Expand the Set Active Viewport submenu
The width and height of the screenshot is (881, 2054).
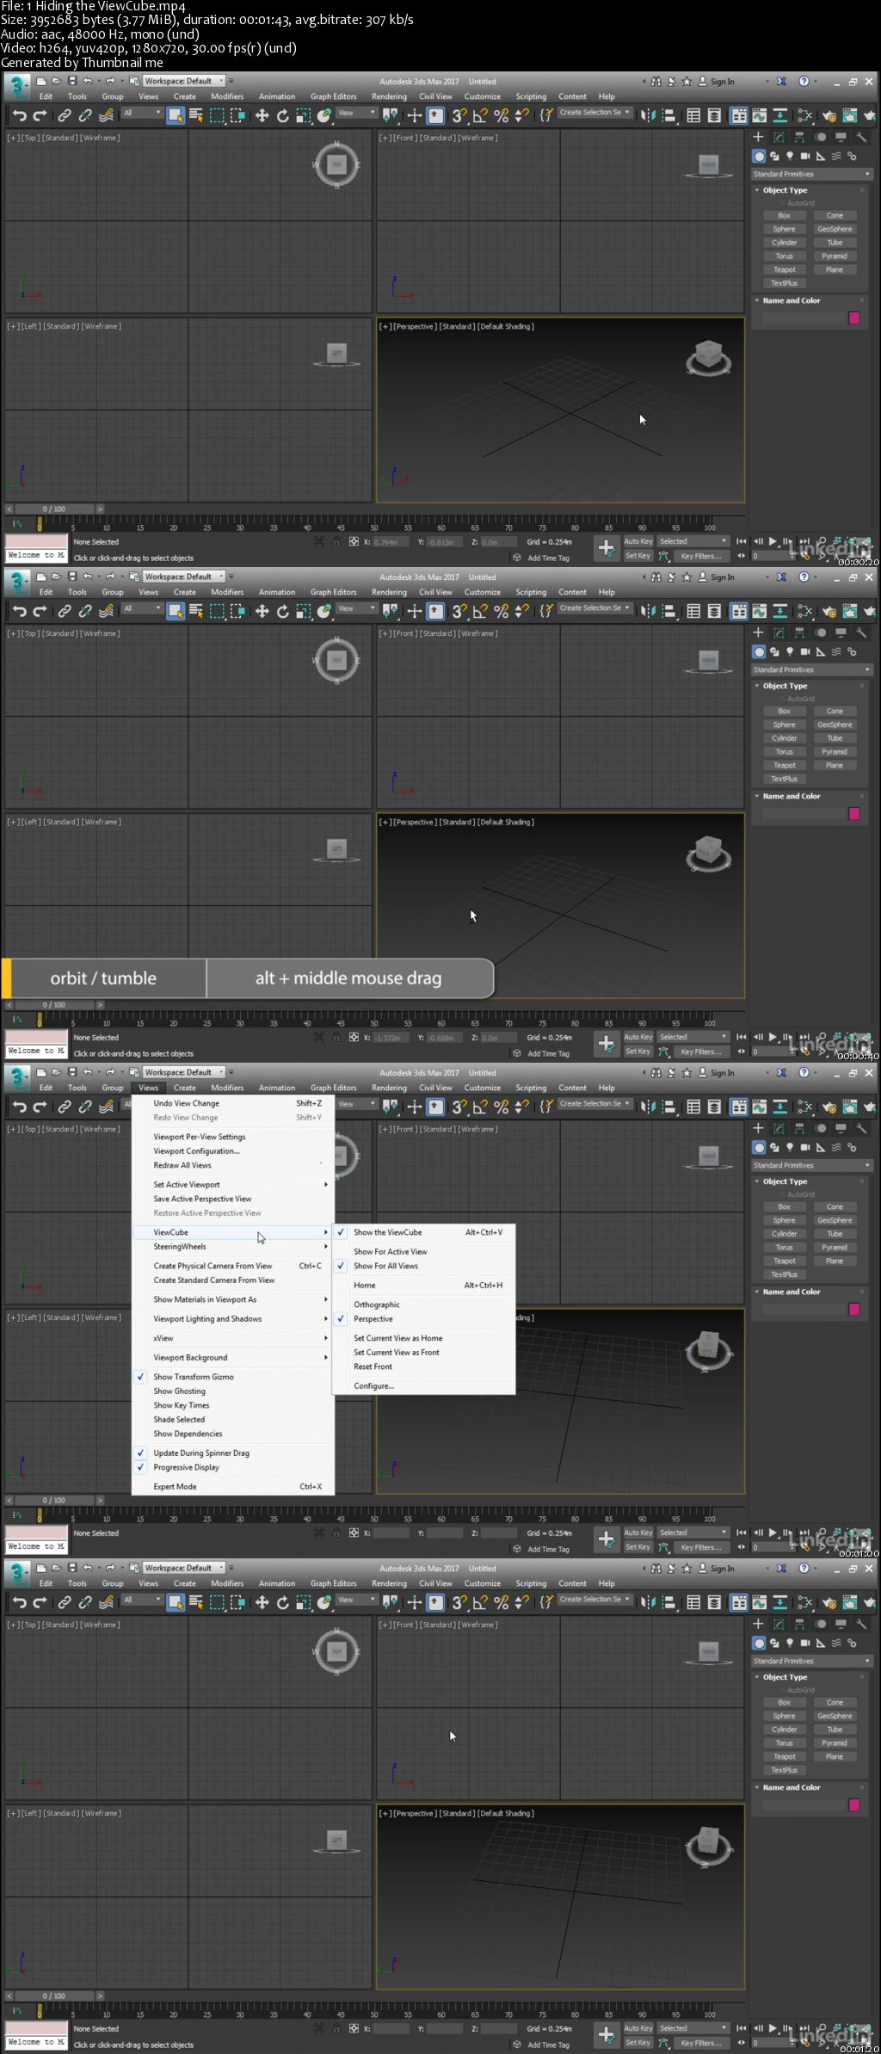[232, 1185]
